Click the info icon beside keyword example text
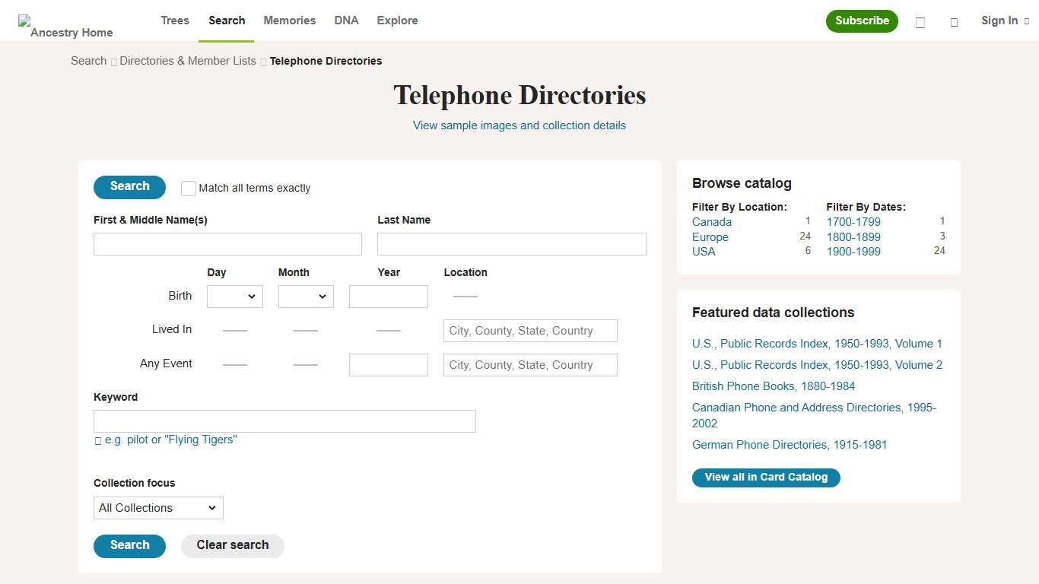Screen dimensions: 1039x584 (97, 440)
